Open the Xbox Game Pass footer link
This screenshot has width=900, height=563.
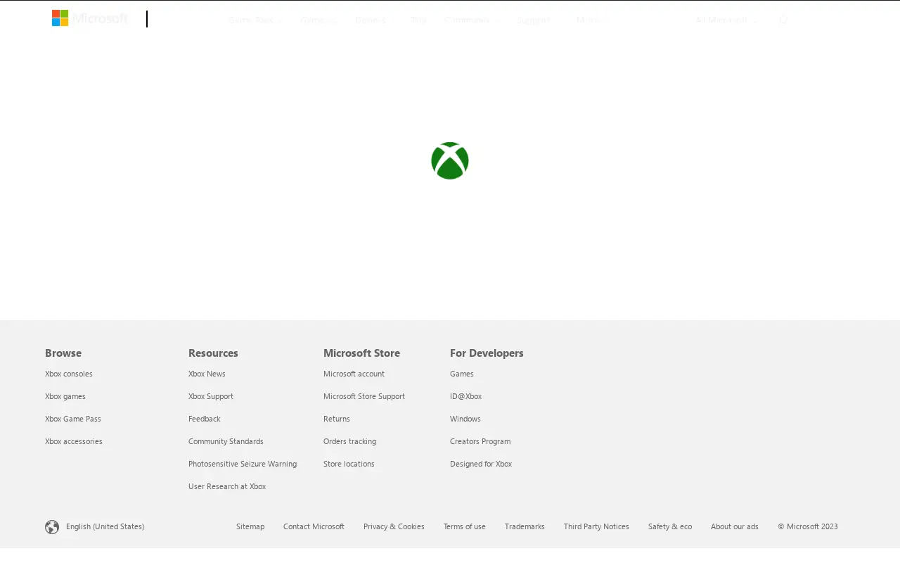(x=73, y=419)
